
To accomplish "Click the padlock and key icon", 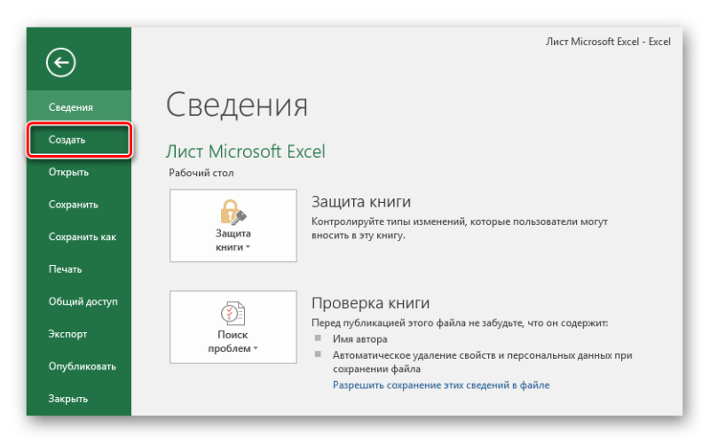I will coord(233,212).
